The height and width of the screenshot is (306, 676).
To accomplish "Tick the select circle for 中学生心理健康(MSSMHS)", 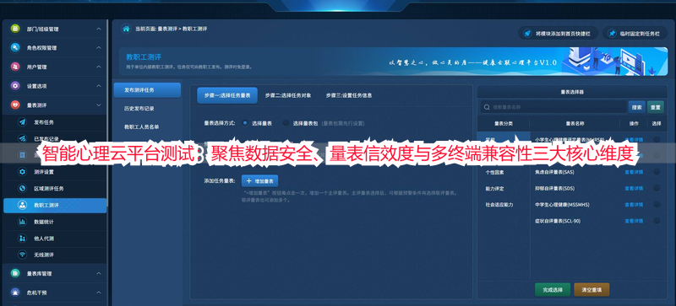I will [657, 205].
